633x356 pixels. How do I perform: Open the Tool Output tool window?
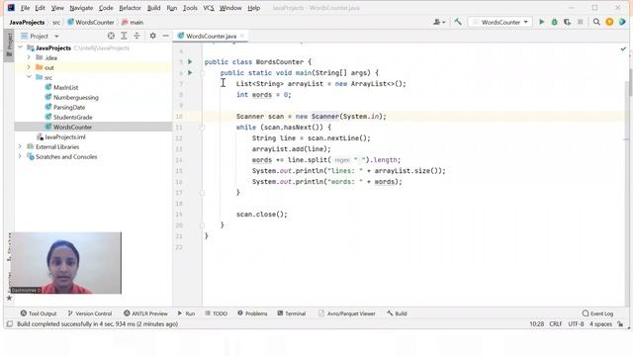pyautogui.click(x=39, y=313)
